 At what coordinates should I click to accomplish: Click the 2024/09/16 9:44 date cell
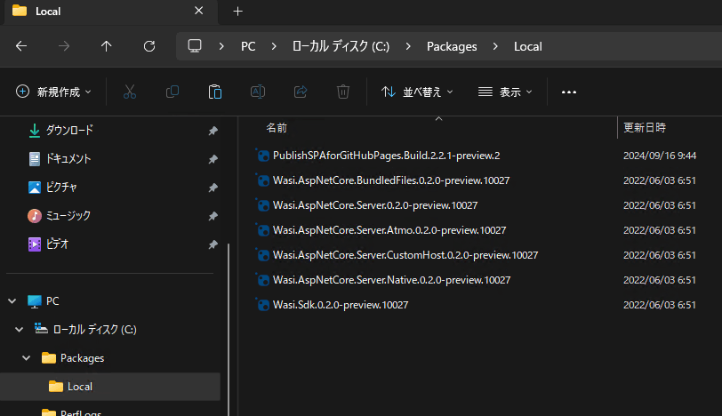tap(660, 156)
